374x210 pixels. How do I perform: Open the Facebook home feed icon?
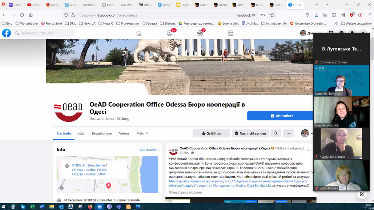tap(139, 33)
